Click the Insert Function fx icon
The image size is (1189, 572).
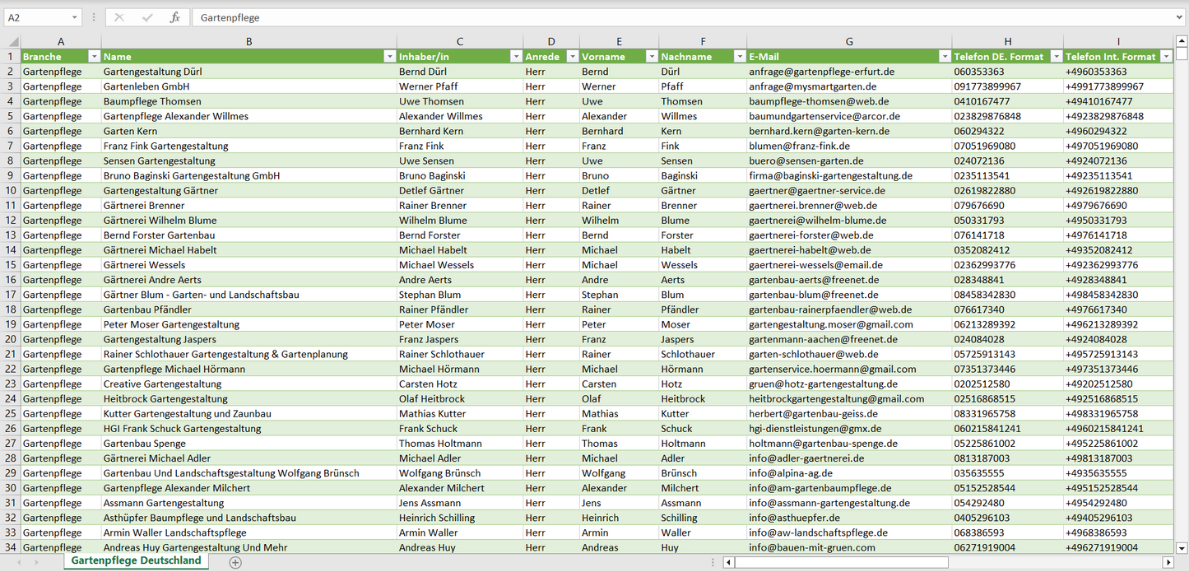coord(174,17)
